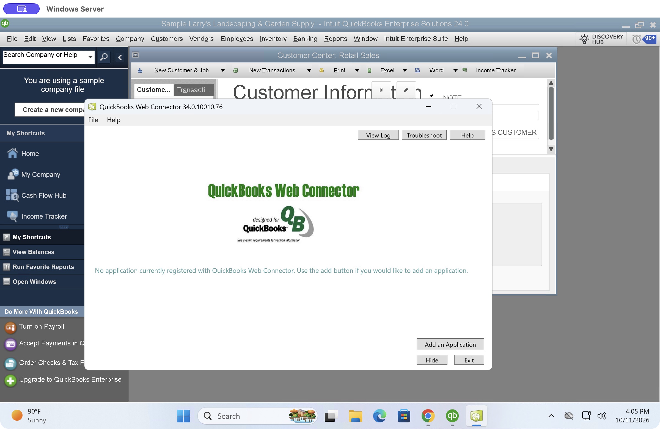The width and height of the screenshot is (660, 429).
Task: Click Accept Payments icon in Do More section
Action: point(10,344)
